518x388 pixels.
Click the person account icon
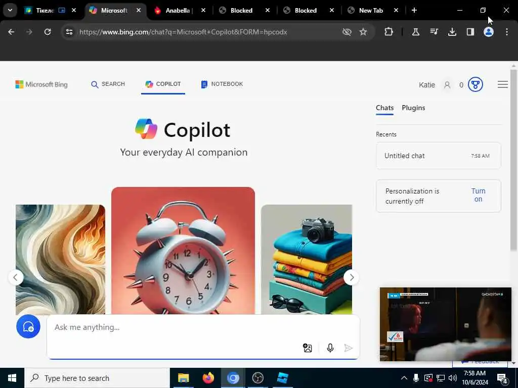click(447, 85)
